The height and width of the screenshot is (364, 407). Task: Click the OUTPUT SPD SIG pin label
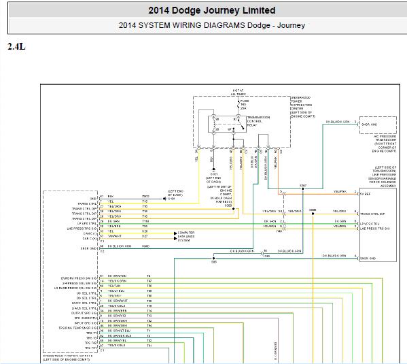coord(84,313)
